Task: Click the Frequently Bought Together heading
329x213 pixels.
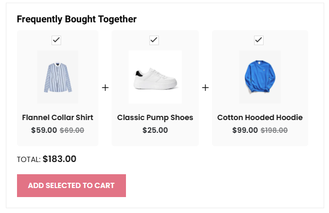Action: pyautogui.click(x=77, y=20)
